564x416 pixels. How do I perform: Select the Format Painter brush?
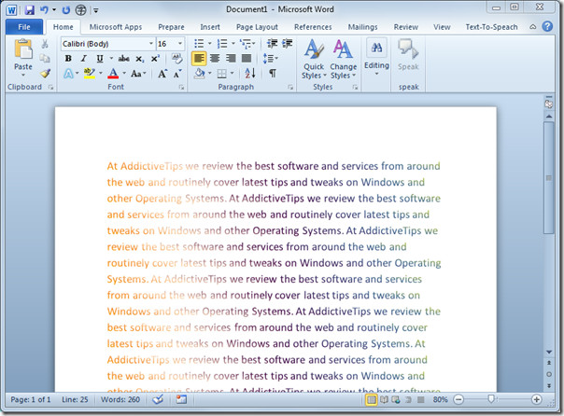coord(45,74)
